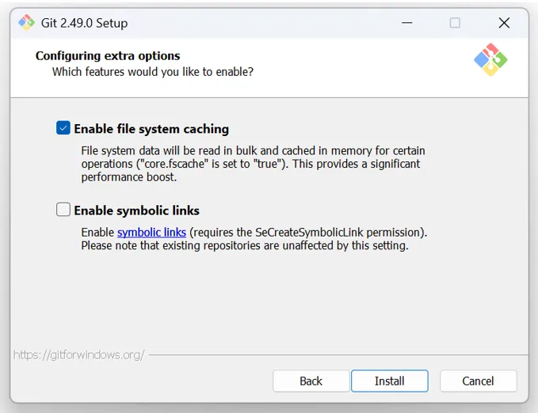538x413 pixels.
Task: Cancel the Git installation
Action: point(478,381)
